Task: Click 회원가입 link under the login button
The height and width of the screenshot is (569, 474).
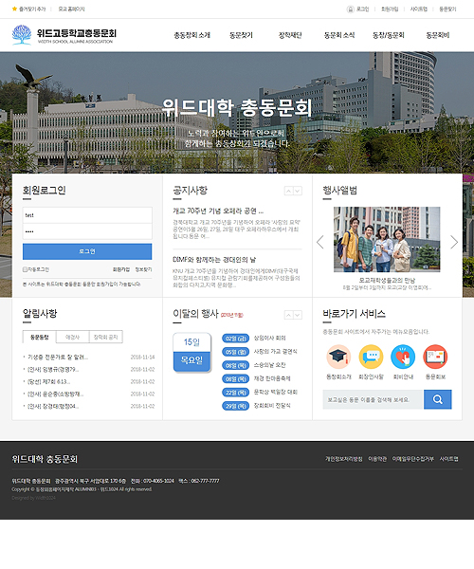Action: pos(120,269)
